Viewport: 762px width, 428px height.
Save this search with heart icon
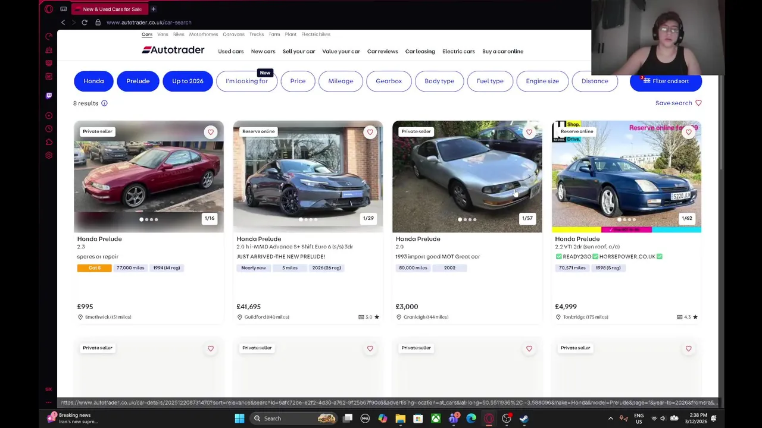pyautogui.click(x=698, y=103)
